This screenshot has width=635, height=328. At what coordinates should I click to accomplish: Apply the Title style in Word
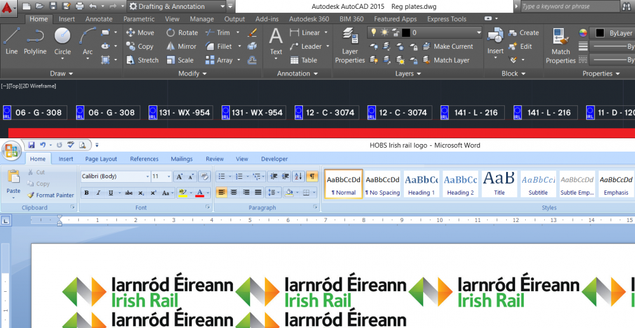coord(499,183)
